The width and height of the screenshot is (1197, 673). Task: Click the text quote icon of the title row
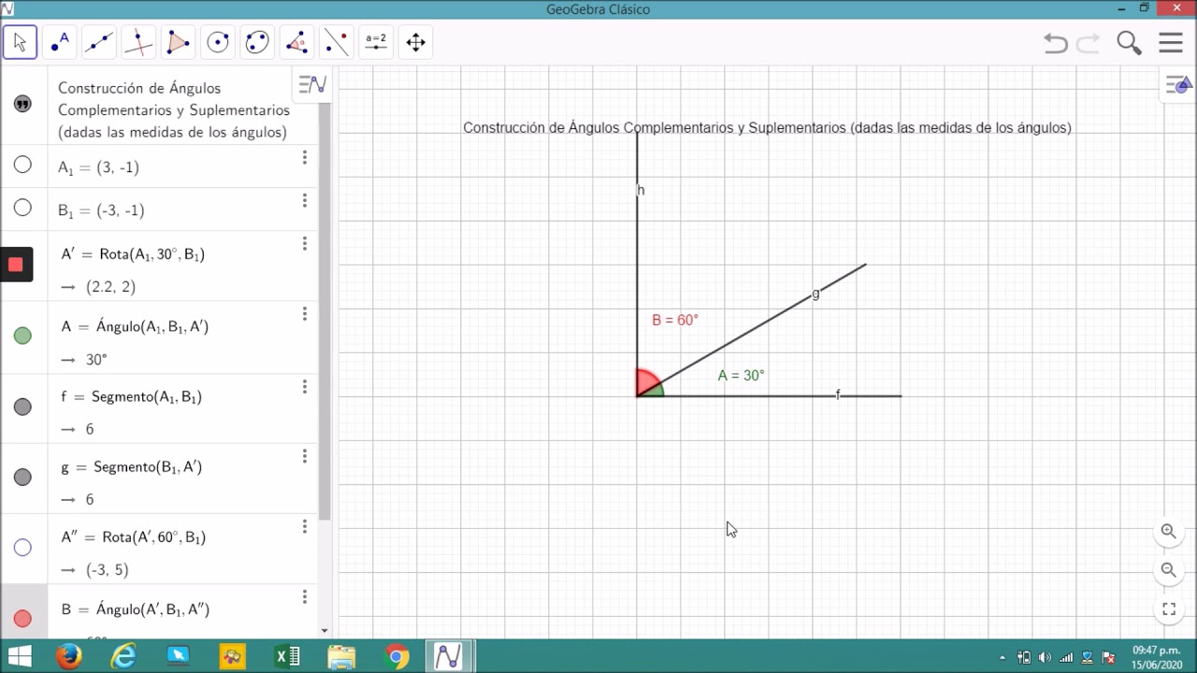pyautogui.click(x=23, y=104)
